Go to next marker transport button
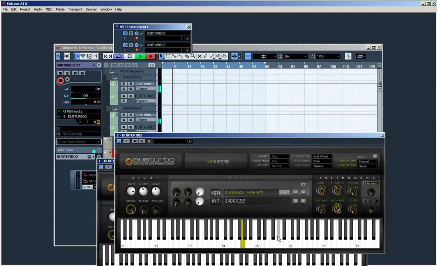Screen dimensions: 437x266 111,56
